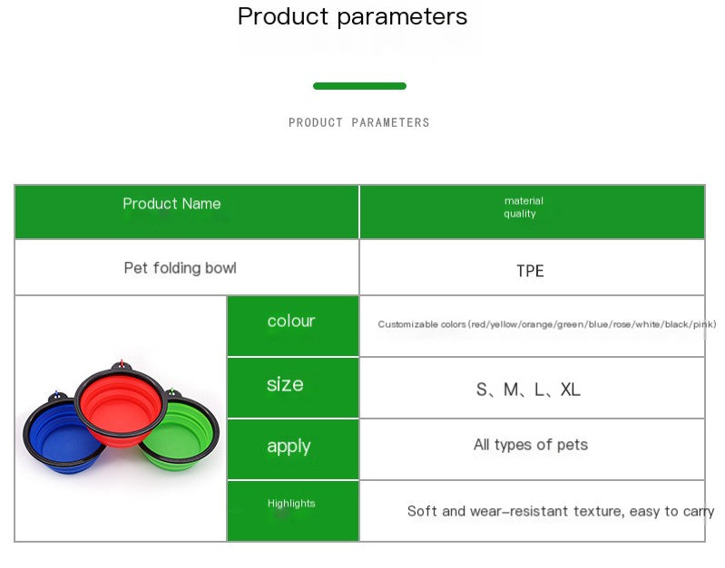Click the green divider bar under heading
The image size is (725, 568).
359,86
